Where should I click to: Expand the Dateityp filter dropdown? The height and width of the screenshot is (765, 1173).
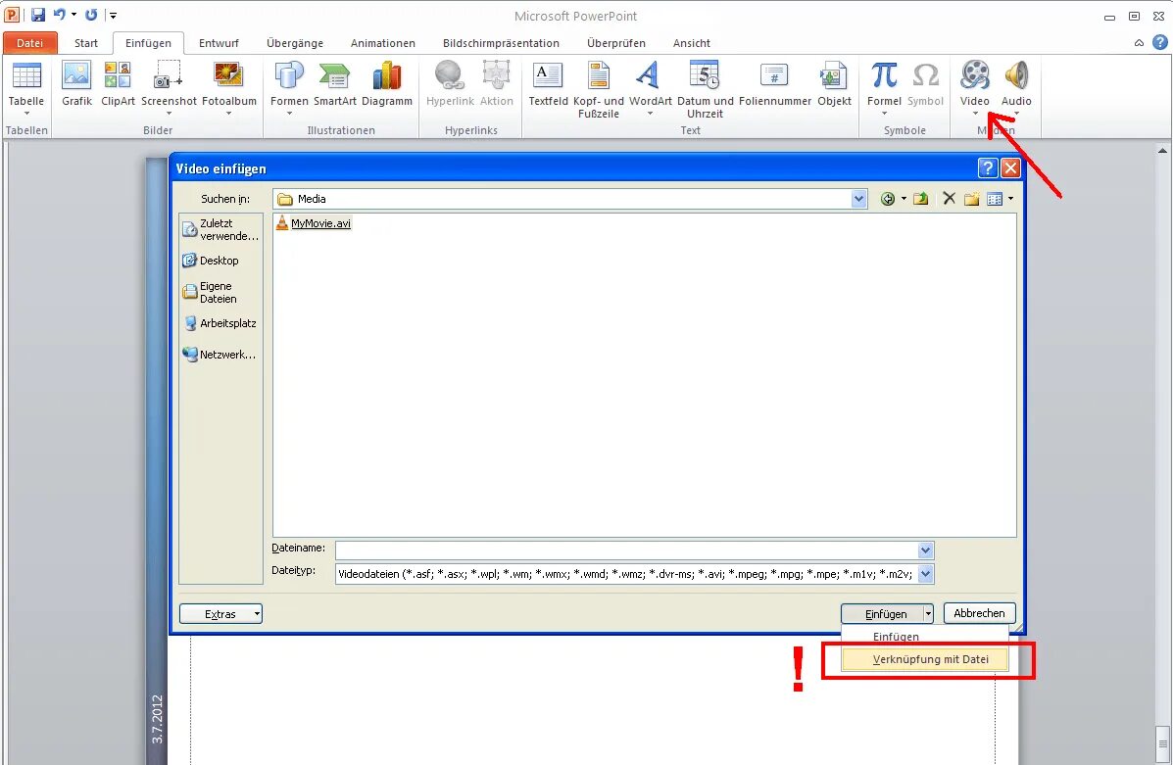[925, 574]
